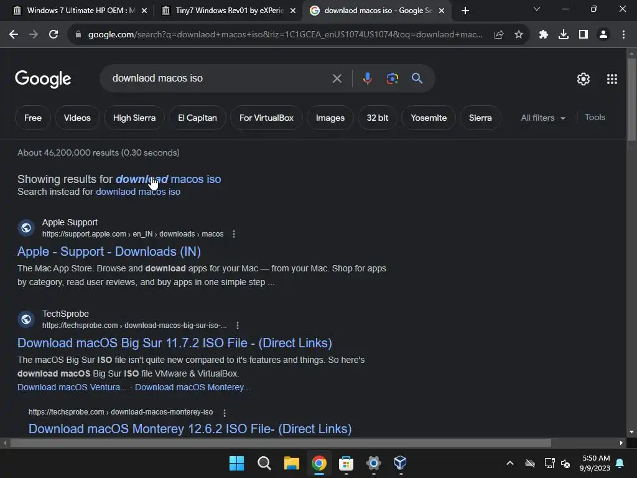The width and height of the screenshot is (637, 478).
Task: Open the notification bell in tray
Action: (620, 463)
